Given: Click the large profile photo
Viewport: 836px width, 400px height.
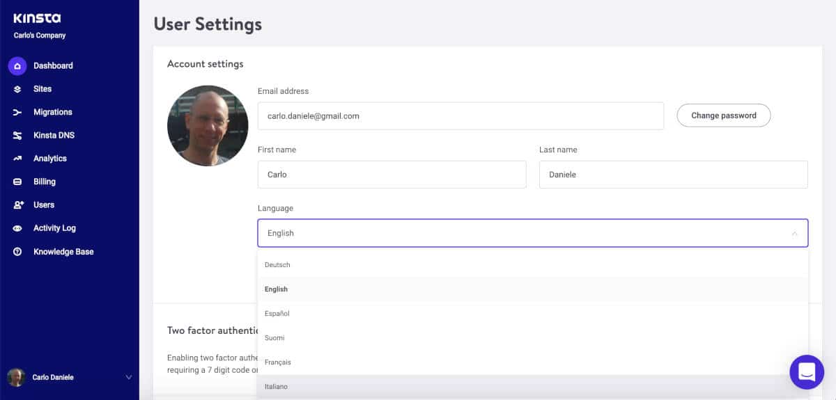Looking at the screenshot, I should (x=208, y=126).
